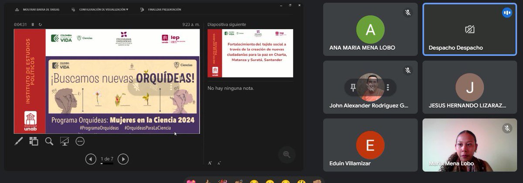Decrease the notes text size
523x183 pixels.
219,163
